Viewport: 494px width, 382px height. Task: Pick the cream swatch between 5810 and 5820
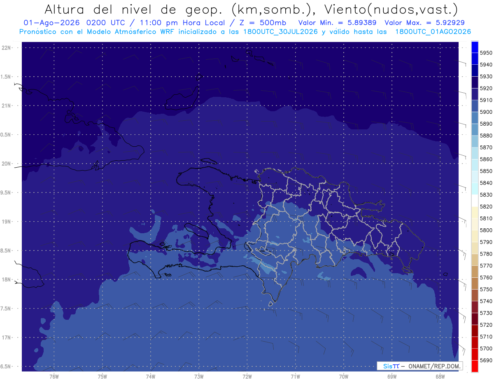click(x=475, y=213)
